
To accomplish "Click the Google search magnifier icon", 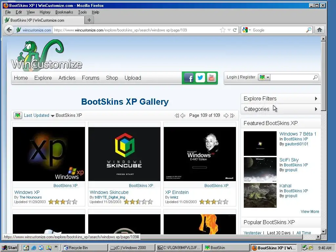I will coord(308,30).
